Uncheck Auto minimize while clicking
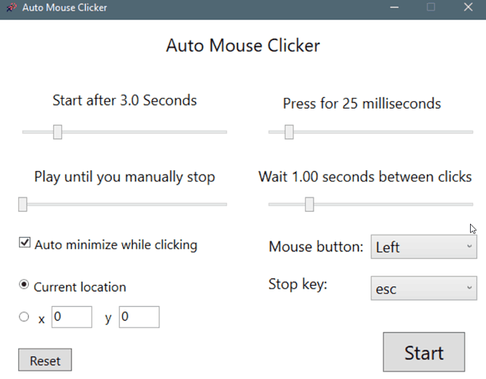The image size is (486, 379). pos(24,242)
